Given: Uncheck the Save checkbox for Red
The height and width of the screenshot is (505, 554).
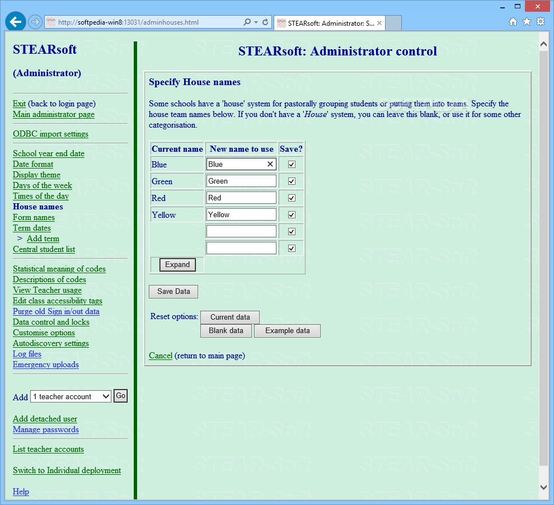Looking at the screenshot, I should (292, 198).
